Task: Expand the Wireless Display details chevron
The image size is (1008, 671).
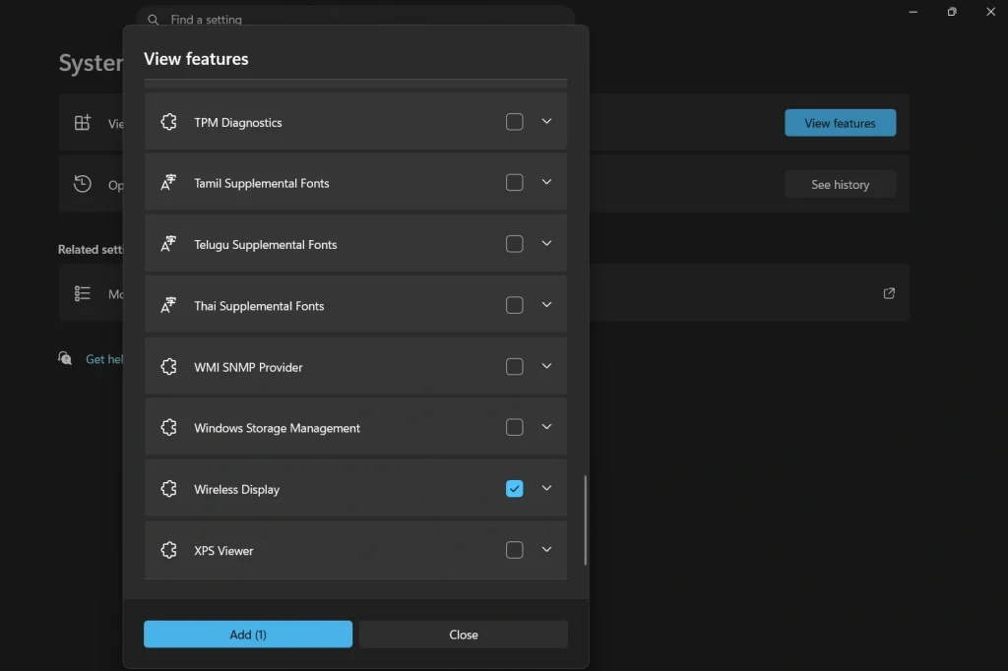Action: click(546, 488)
